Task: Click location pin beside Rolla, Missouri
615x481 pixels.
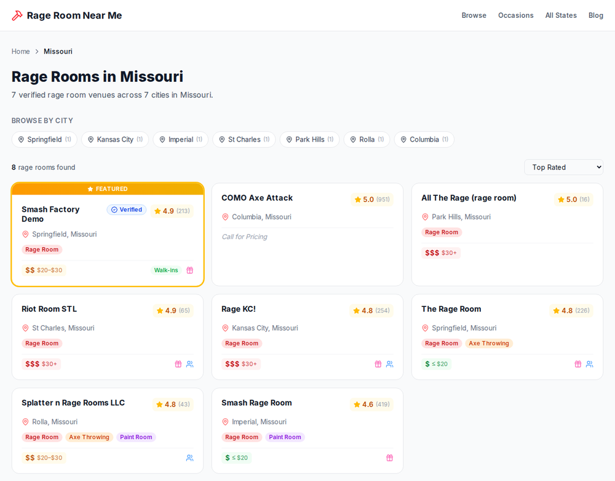Action: coord(25,422)
